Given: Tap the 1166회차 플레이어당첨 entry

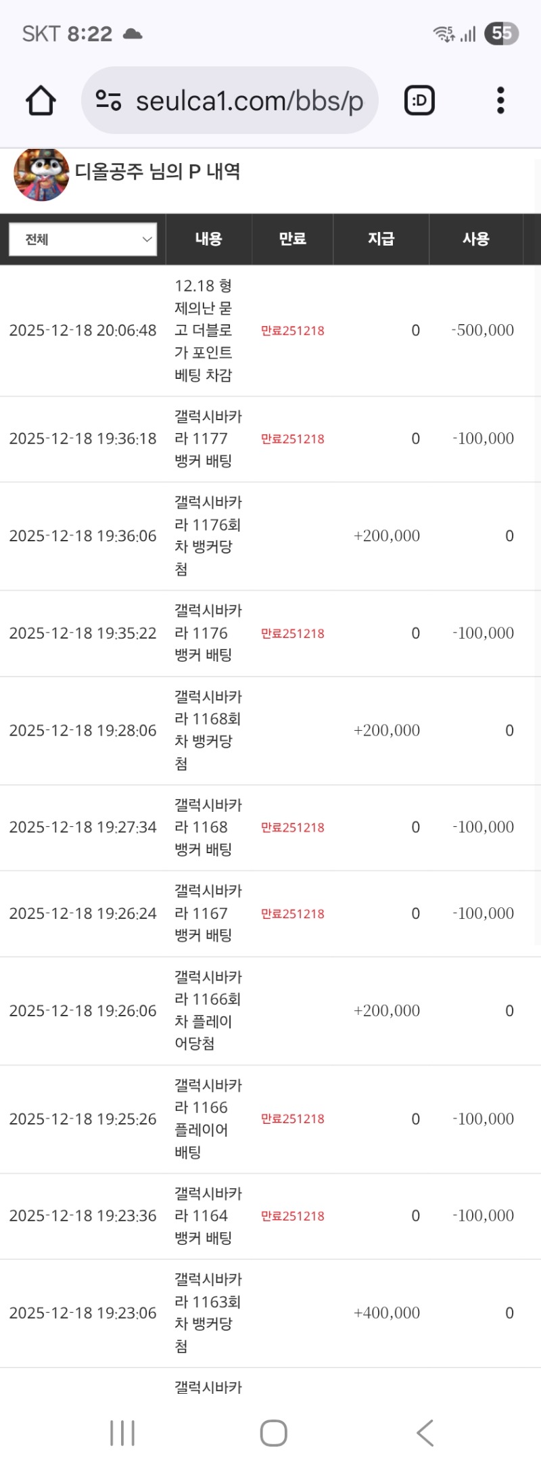Looking at the screenshot, I should click(x=208, y=1010).
